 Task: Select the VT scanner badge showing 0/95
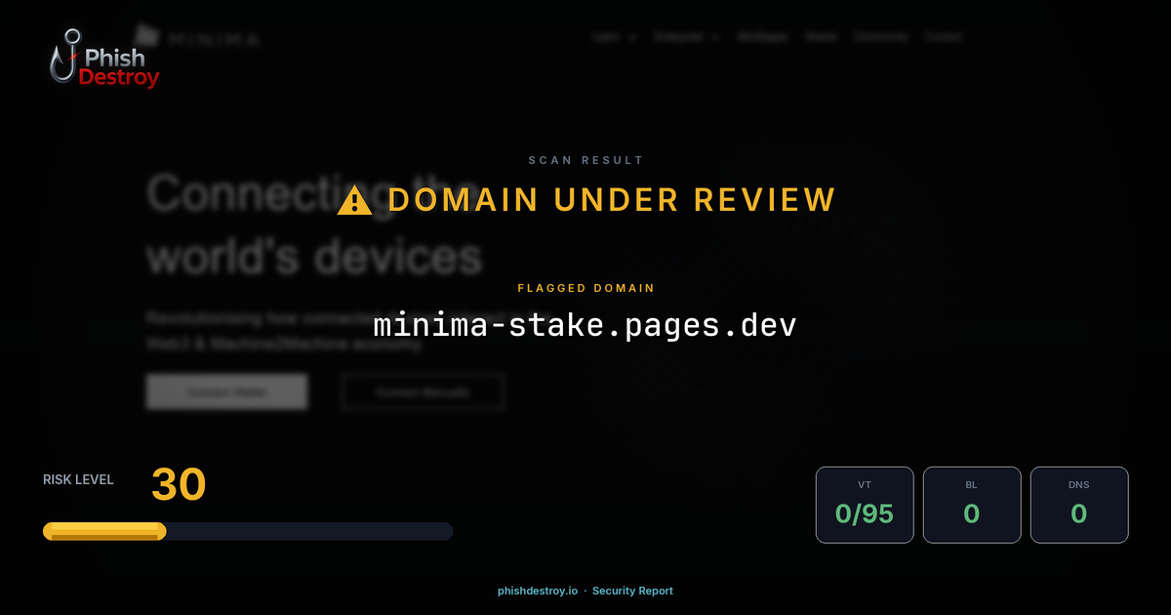[865, 505]
